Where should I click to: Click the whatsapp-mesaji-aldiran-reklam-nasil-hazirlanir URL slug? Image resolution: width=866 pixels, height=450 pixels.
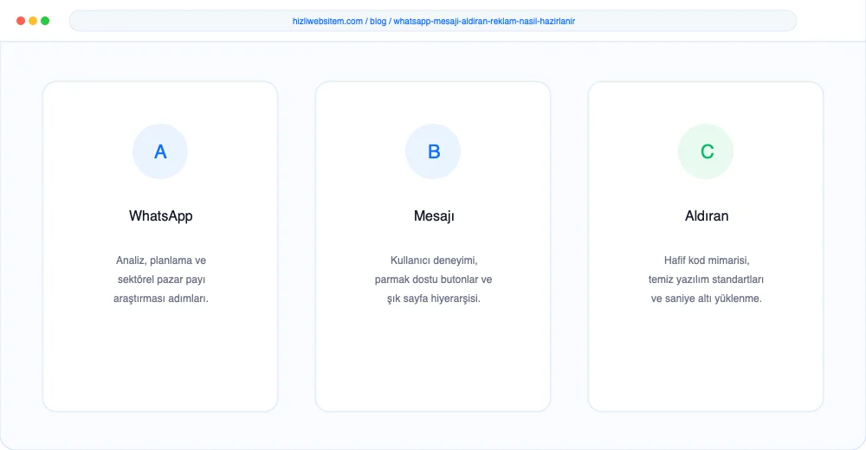tap(484, 21)
